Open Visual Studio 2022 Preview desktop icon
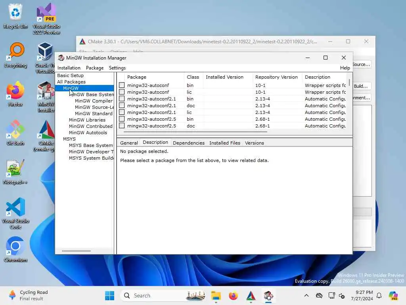This screenshot has width=406, height=305. click(x=46, y=19)
